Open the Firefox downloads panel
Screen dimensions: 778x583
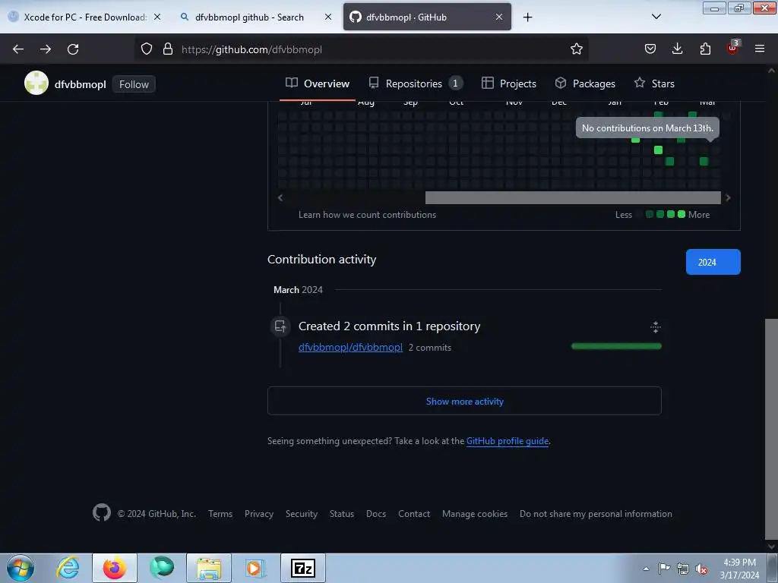(677, 49)
